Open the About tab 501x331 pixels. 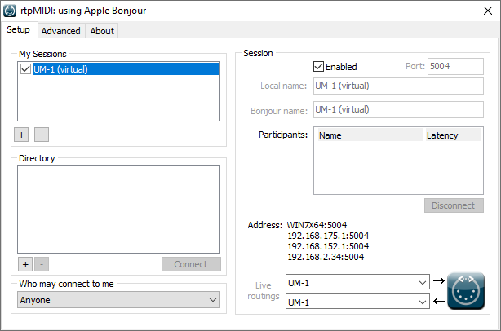click(102, 31)
